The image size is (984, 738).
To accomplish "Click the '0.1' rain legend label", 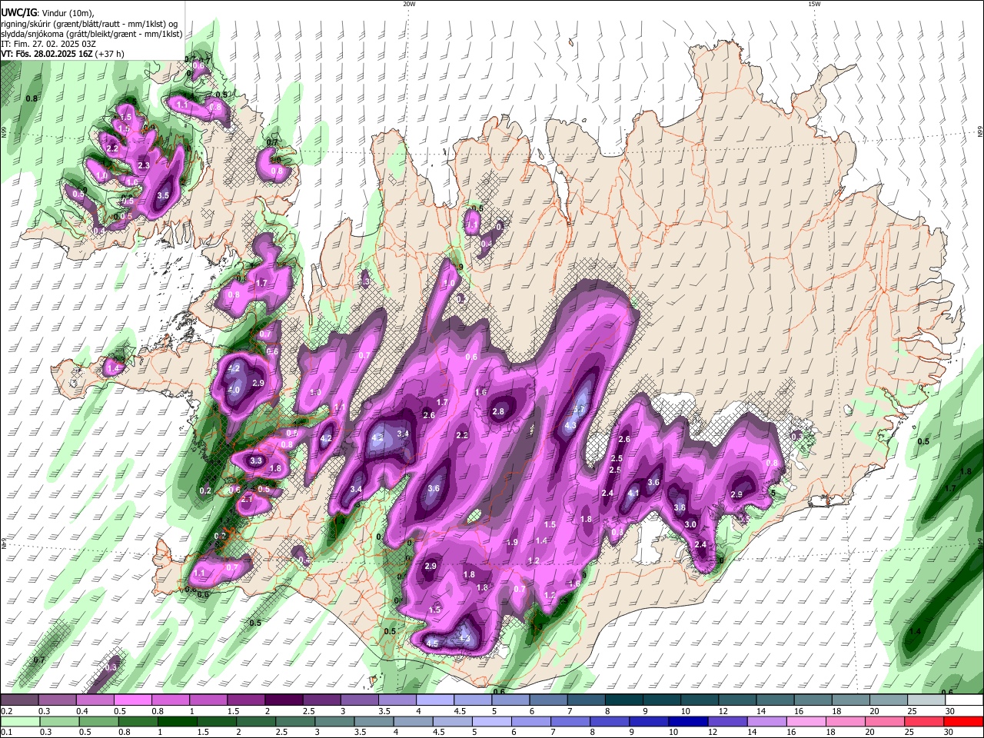I will click(6, 733).
